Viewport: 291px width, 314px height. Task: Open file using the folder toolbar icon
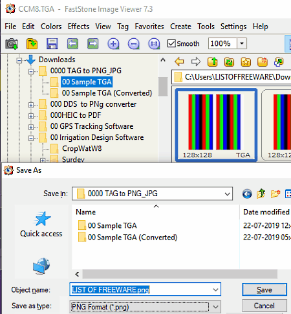32,44
